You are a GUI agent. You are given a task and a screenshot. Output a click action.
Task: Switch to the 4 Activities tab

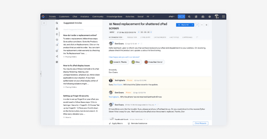click(x=174, y=37)
